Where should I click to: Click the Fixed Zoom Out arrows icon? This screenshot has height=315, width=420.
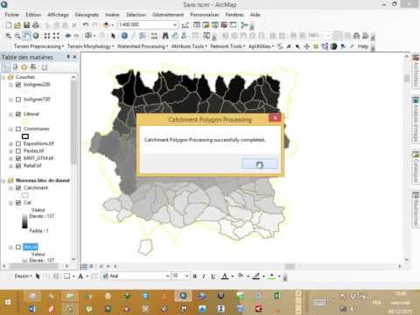click(56, 36)
